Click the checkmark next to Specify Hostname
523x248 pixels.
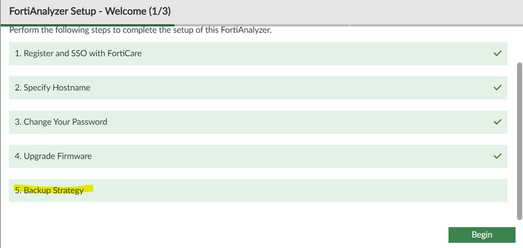(497, 88)
